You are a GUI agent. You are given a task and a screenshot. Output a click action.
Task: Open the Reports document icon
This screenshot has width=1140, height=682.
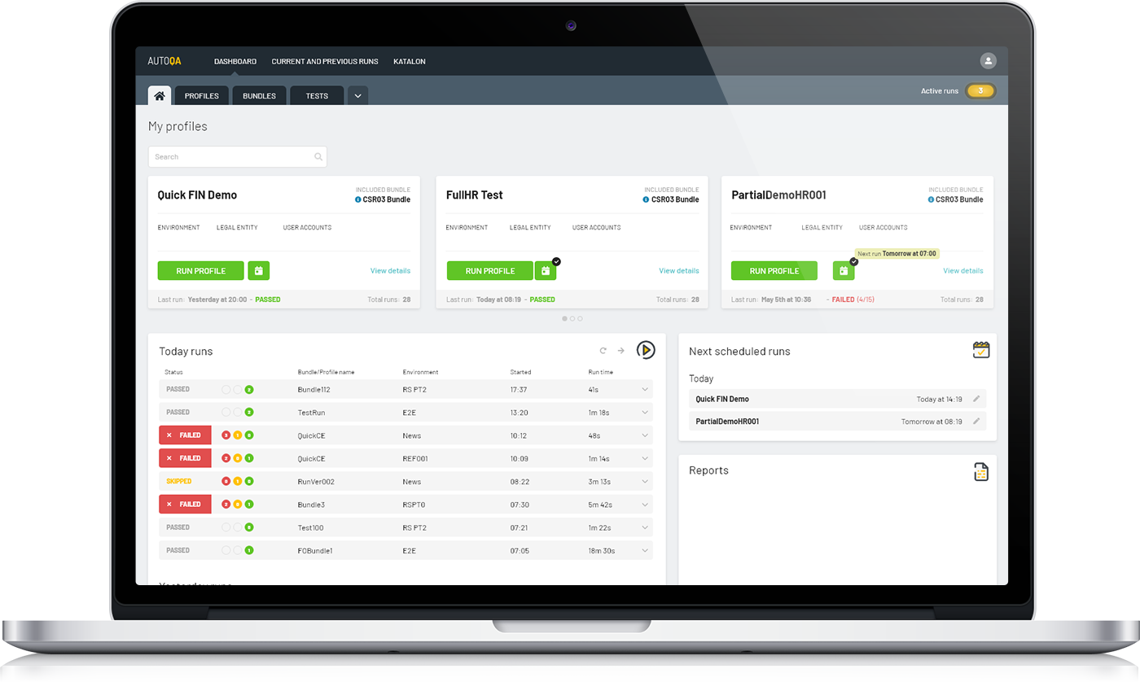(981, 471)
